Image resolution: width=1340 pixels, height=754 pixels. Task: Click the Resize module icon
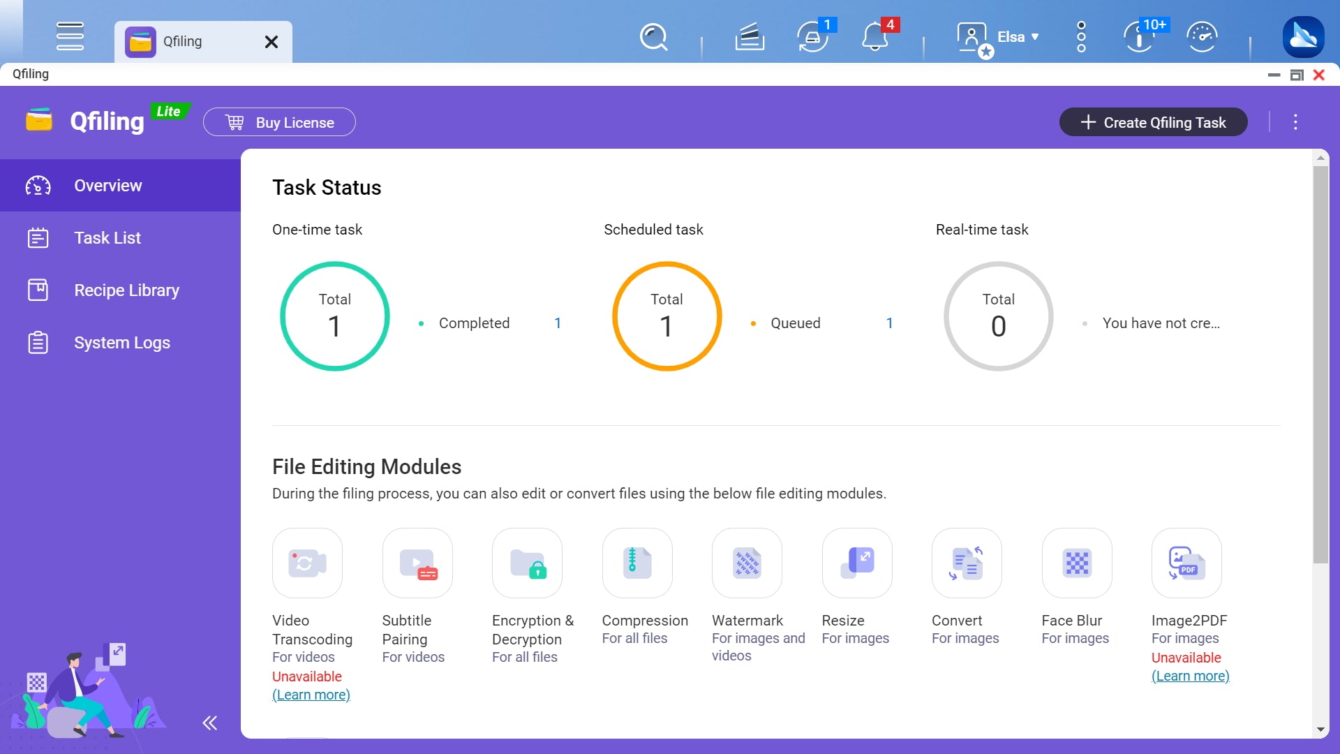[x=856, y=561]
